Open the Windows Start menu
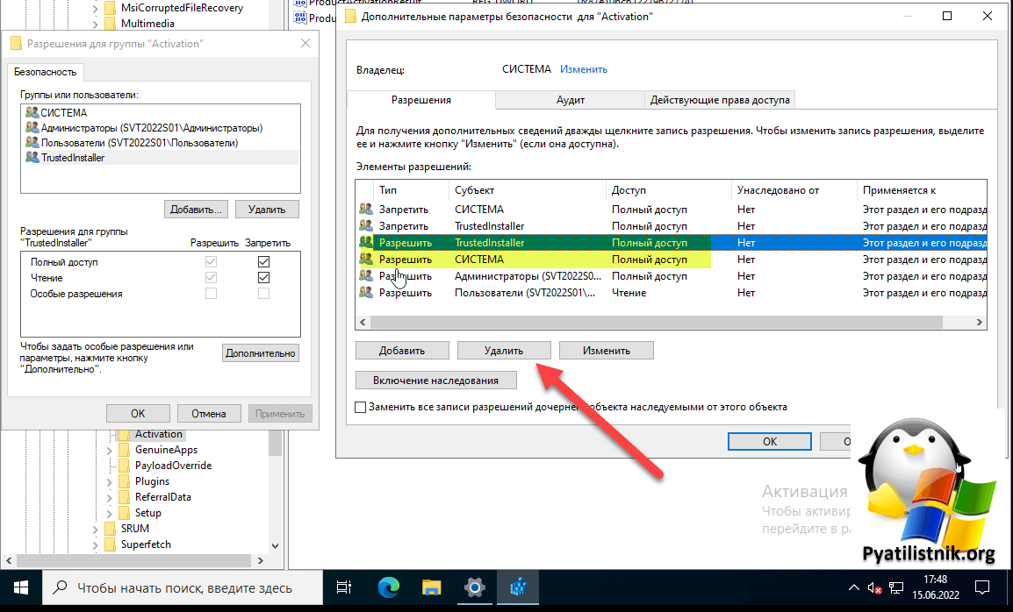The width and height of the screenshot is (1013, 612). coord(20,587)
